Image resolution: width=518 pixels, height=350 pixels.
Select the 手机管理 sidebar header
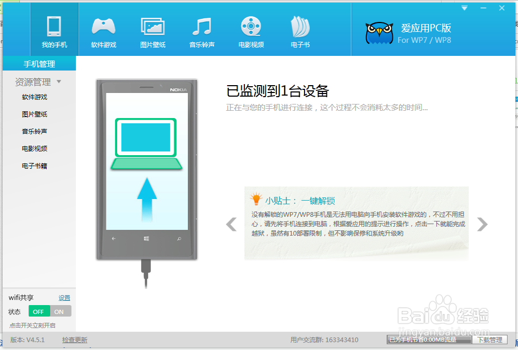(39, 63)
